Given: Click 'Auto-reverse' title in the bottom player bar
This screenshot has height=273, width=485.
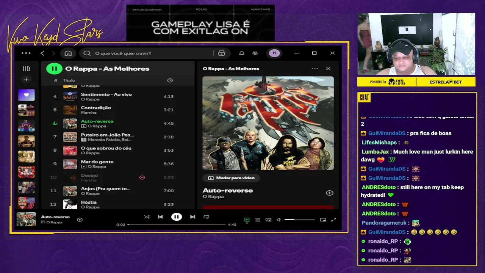Looking at the screenshot, I should pos(55,217).
